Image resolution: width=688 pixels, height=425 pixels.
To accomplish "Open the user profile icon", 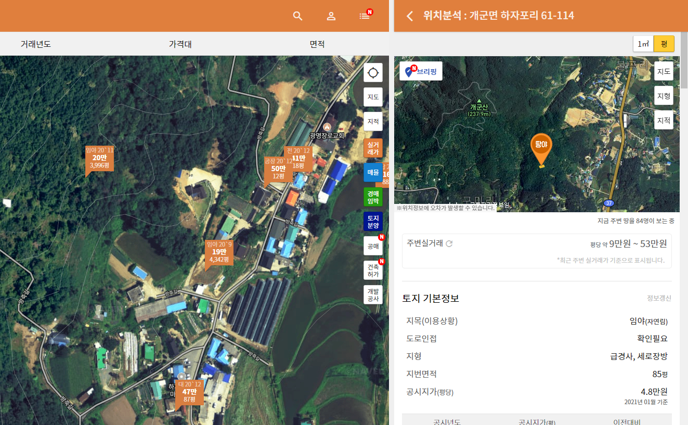I will coord(331,16).
